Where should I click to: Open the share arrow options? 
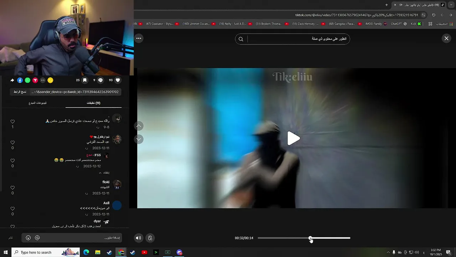coord(12,80)
